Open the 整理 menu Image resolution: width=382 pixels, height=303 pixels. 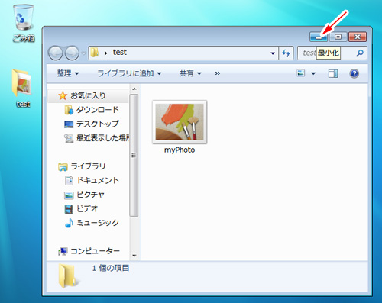point(68,73)
